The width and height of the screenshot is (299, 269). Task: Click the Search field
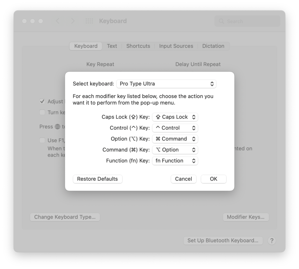pyautogui.click(x=247, y=21)
